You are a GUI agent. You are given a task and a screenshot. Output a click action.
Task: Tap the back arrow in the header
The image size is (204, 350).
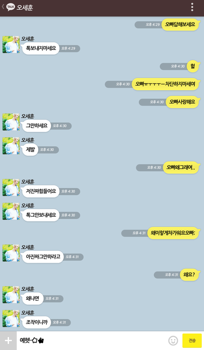click(x=3, y=7)
